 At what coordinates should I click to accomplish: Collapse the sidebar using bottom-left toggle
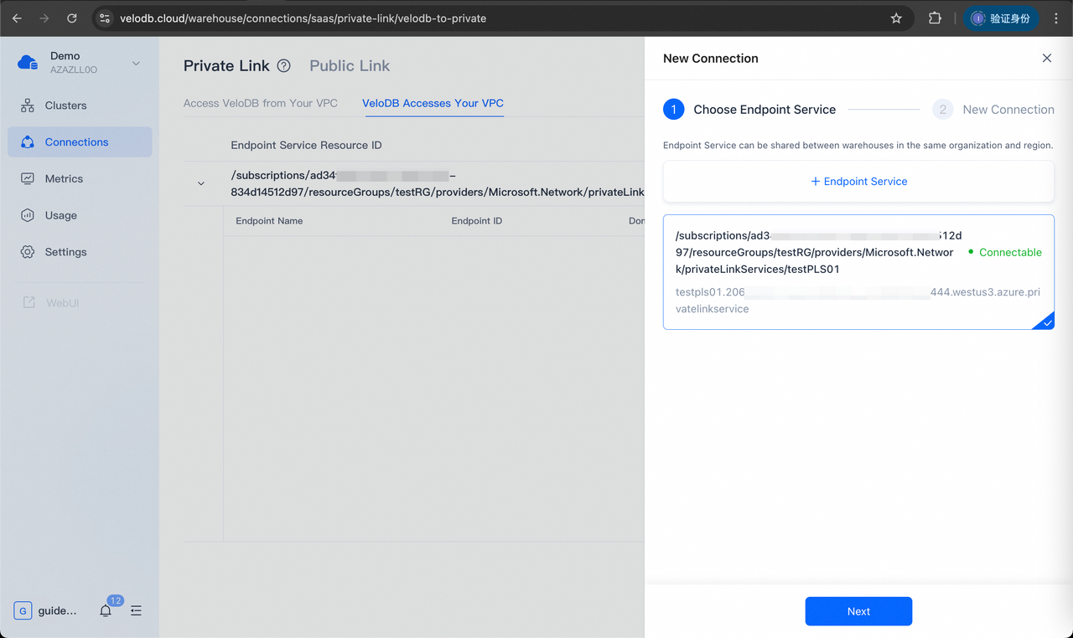point(136,610)
